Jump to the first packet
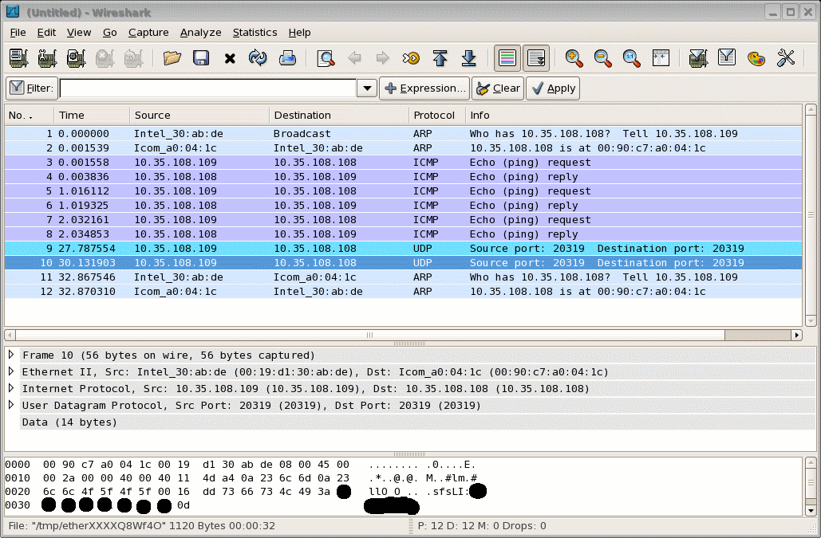 [x=440, y=58]
